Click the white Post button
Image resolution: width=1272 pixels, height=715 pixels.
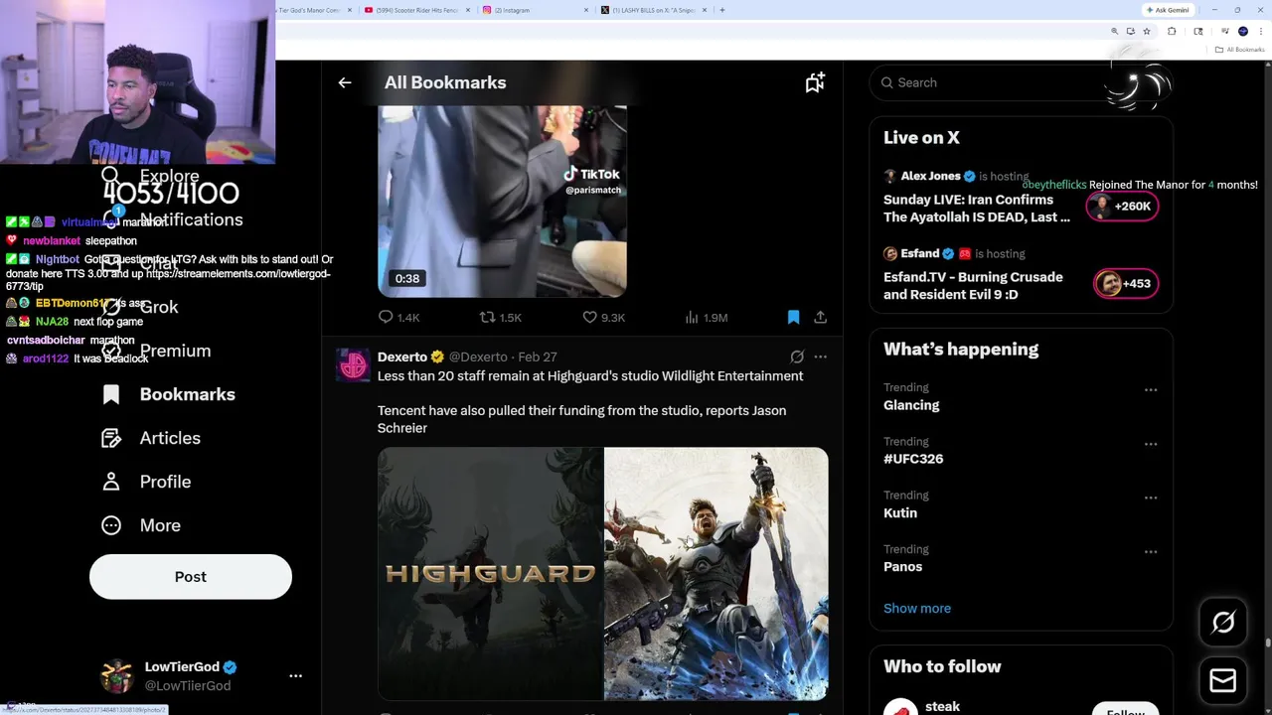click(191, 577)
